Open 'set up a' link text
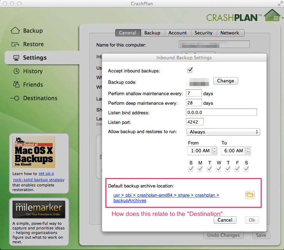This screenshot has height=250, width=284. (46, 174)
